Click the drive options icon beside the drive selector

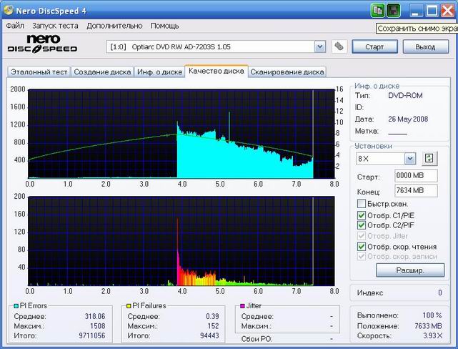click(x=339, y=46)
